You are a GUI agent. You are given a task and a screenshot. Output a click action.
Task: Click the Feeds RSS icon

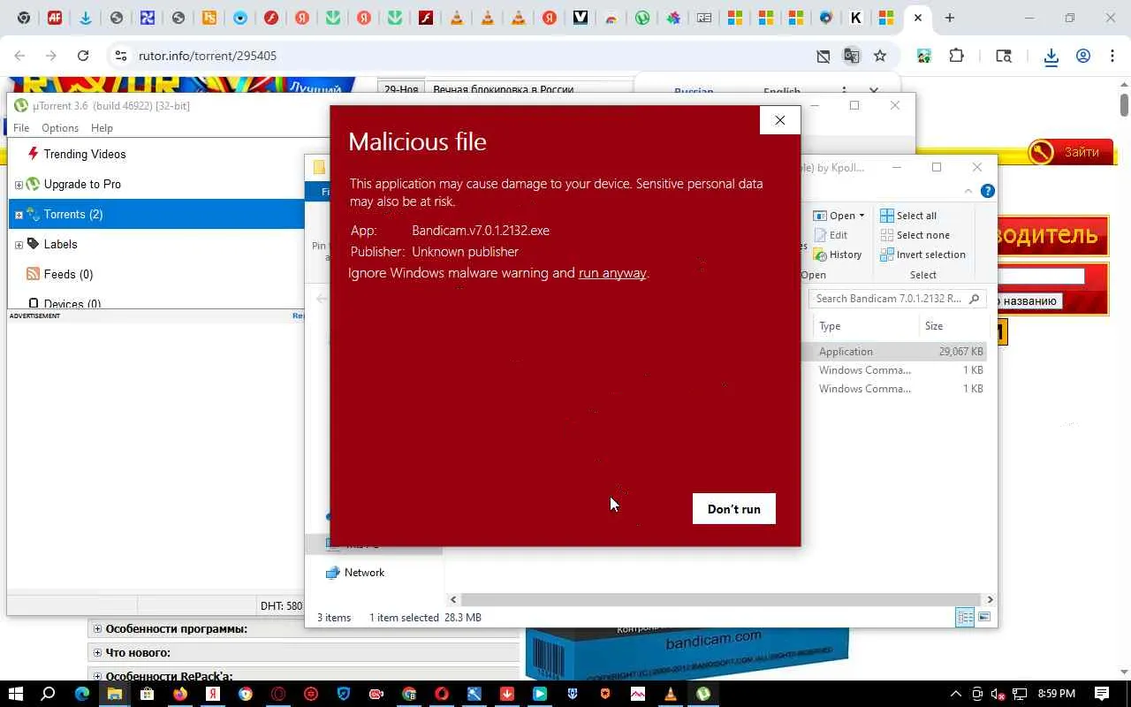point(34,274)
